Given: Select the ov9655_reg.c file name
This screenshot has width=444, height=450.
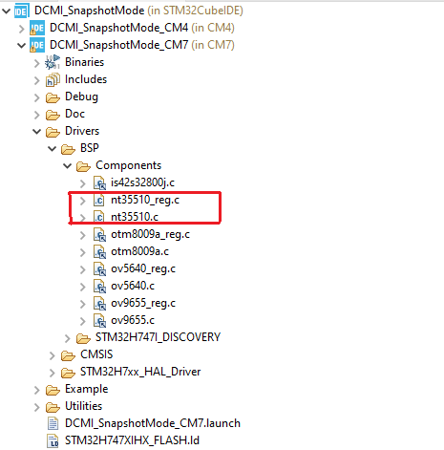Looking at the screenshot, I should tap(143, 304).
